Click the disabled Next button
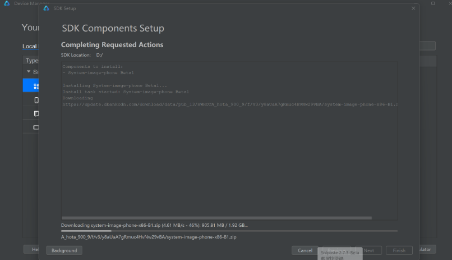The width and height of the screenshot is (452, 260). point(368,250)
